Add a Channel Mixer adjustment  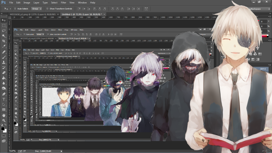click(x=255, y=54)
